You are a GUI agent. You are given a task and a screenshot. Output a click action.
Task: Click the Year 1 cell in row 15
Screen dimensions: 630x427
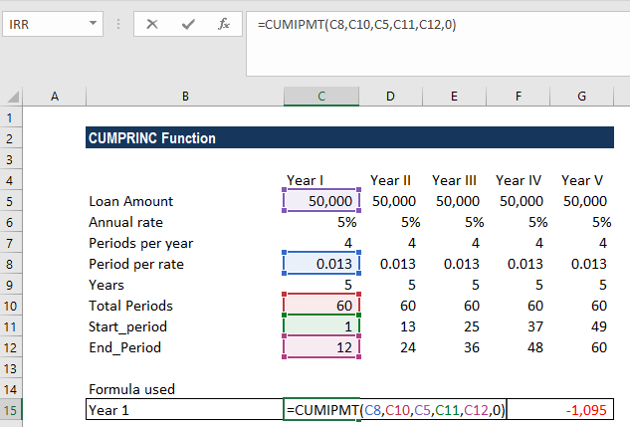point(184,410)
